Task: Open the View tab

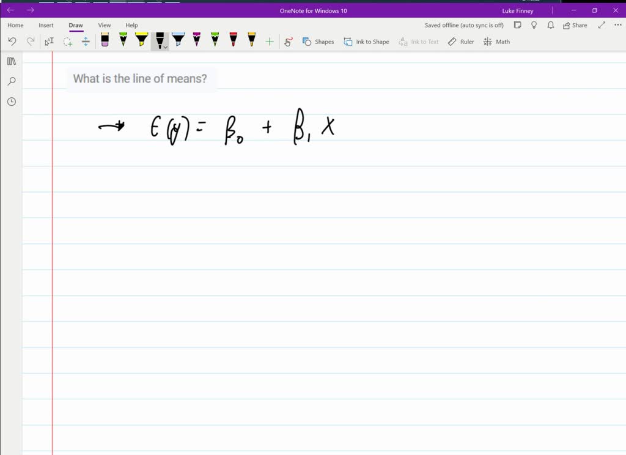Action: pyautogui.click(x=105, y=25)
